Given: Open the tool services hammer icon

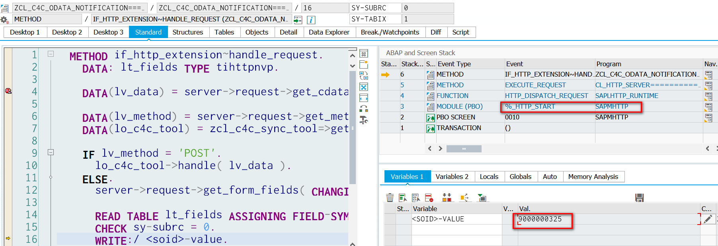Looking at the screenshot, I should (364, 120).
